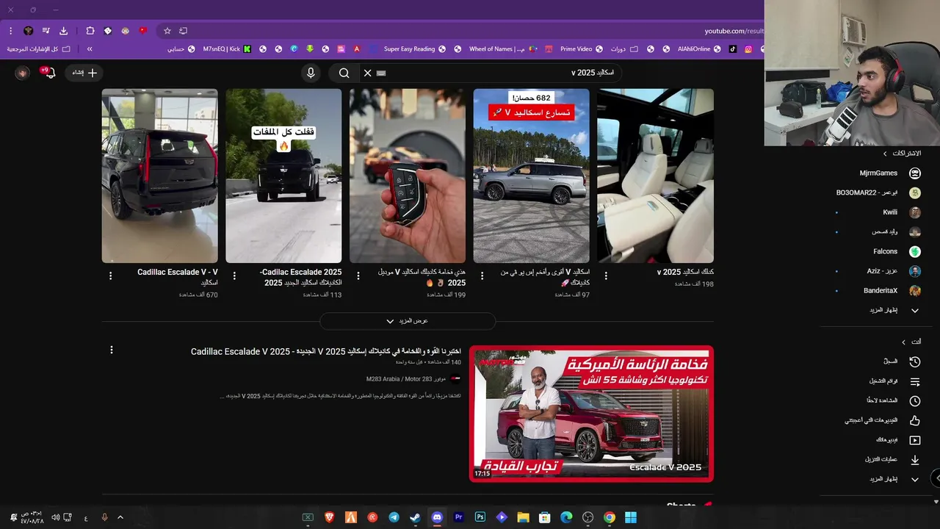Open Playlists (قوائم التشغيل) icon
The image size is (940, 529).
pyautogui.click(x=915, y=381)
